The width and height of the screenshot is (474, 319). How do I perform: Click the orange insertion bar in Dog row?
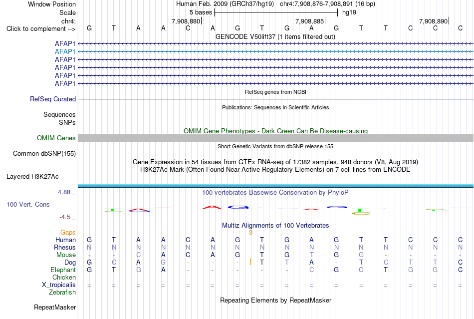250,262
